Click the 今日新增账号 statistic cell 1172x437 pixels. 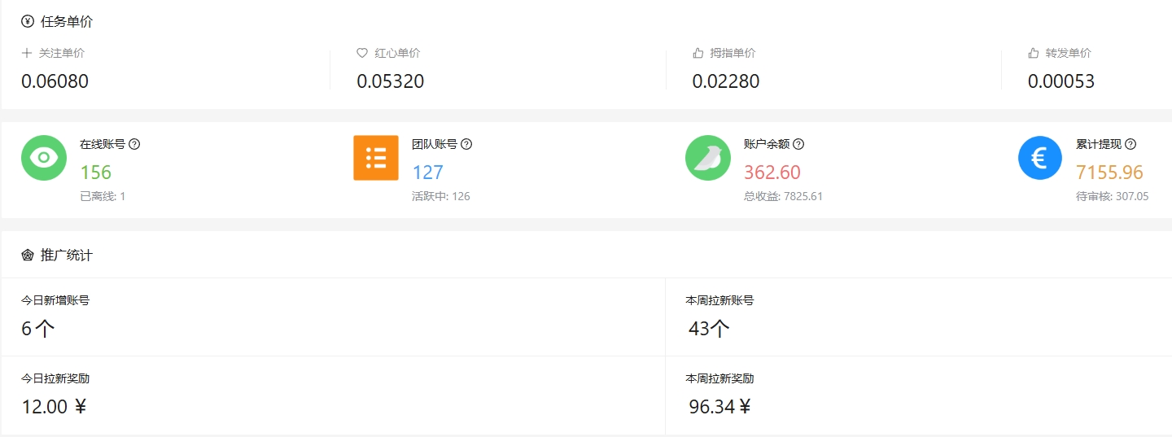click(x=333, y=317)
